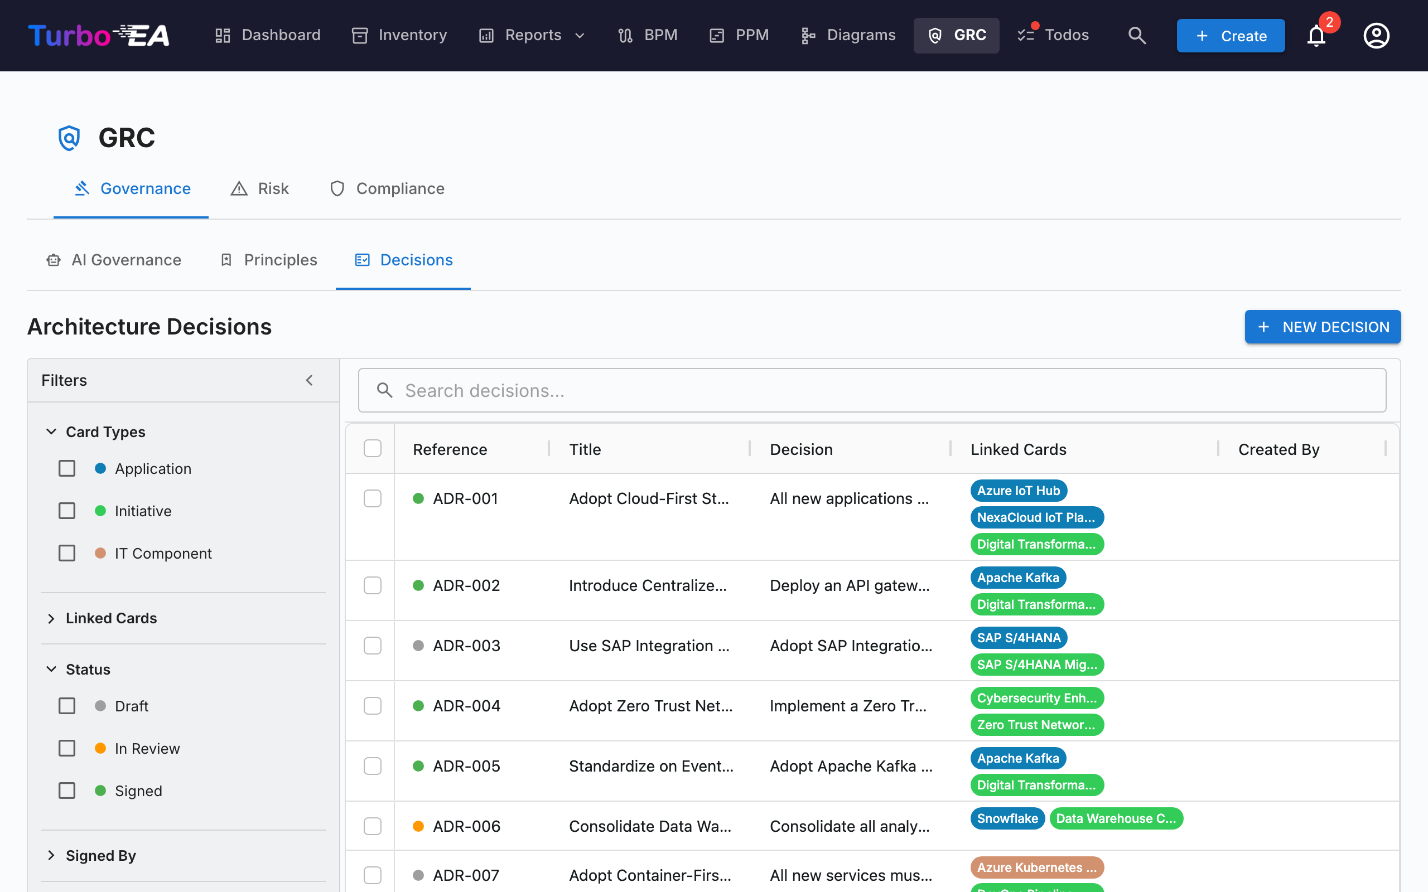The width and height of the screenshot is (1428, 892).
Task: Open Dashboard from the navbar
Action: point(268,35)
